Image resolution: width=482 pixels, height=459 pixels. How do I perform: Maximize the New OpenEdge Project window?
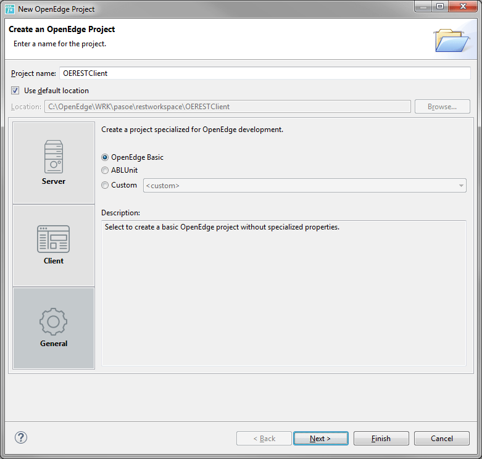click(440, 6)
